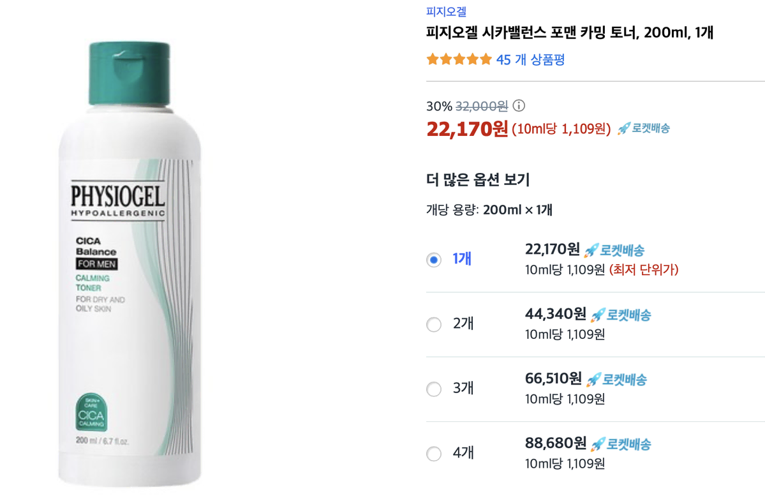Click the product title text
The height and width of the screenshot is (499, 765).
coord(571,30)
